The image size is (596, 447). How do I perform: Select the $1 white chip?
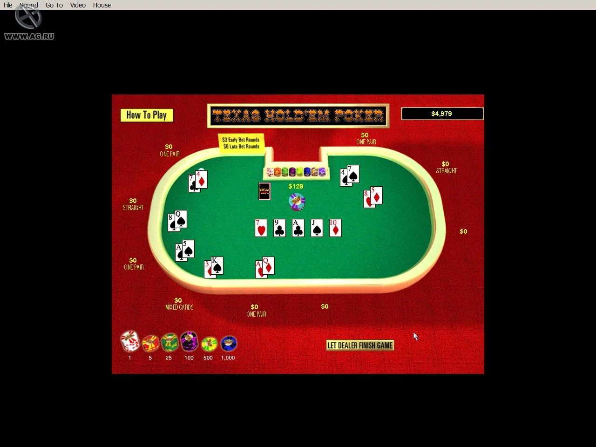click(130, 342)
